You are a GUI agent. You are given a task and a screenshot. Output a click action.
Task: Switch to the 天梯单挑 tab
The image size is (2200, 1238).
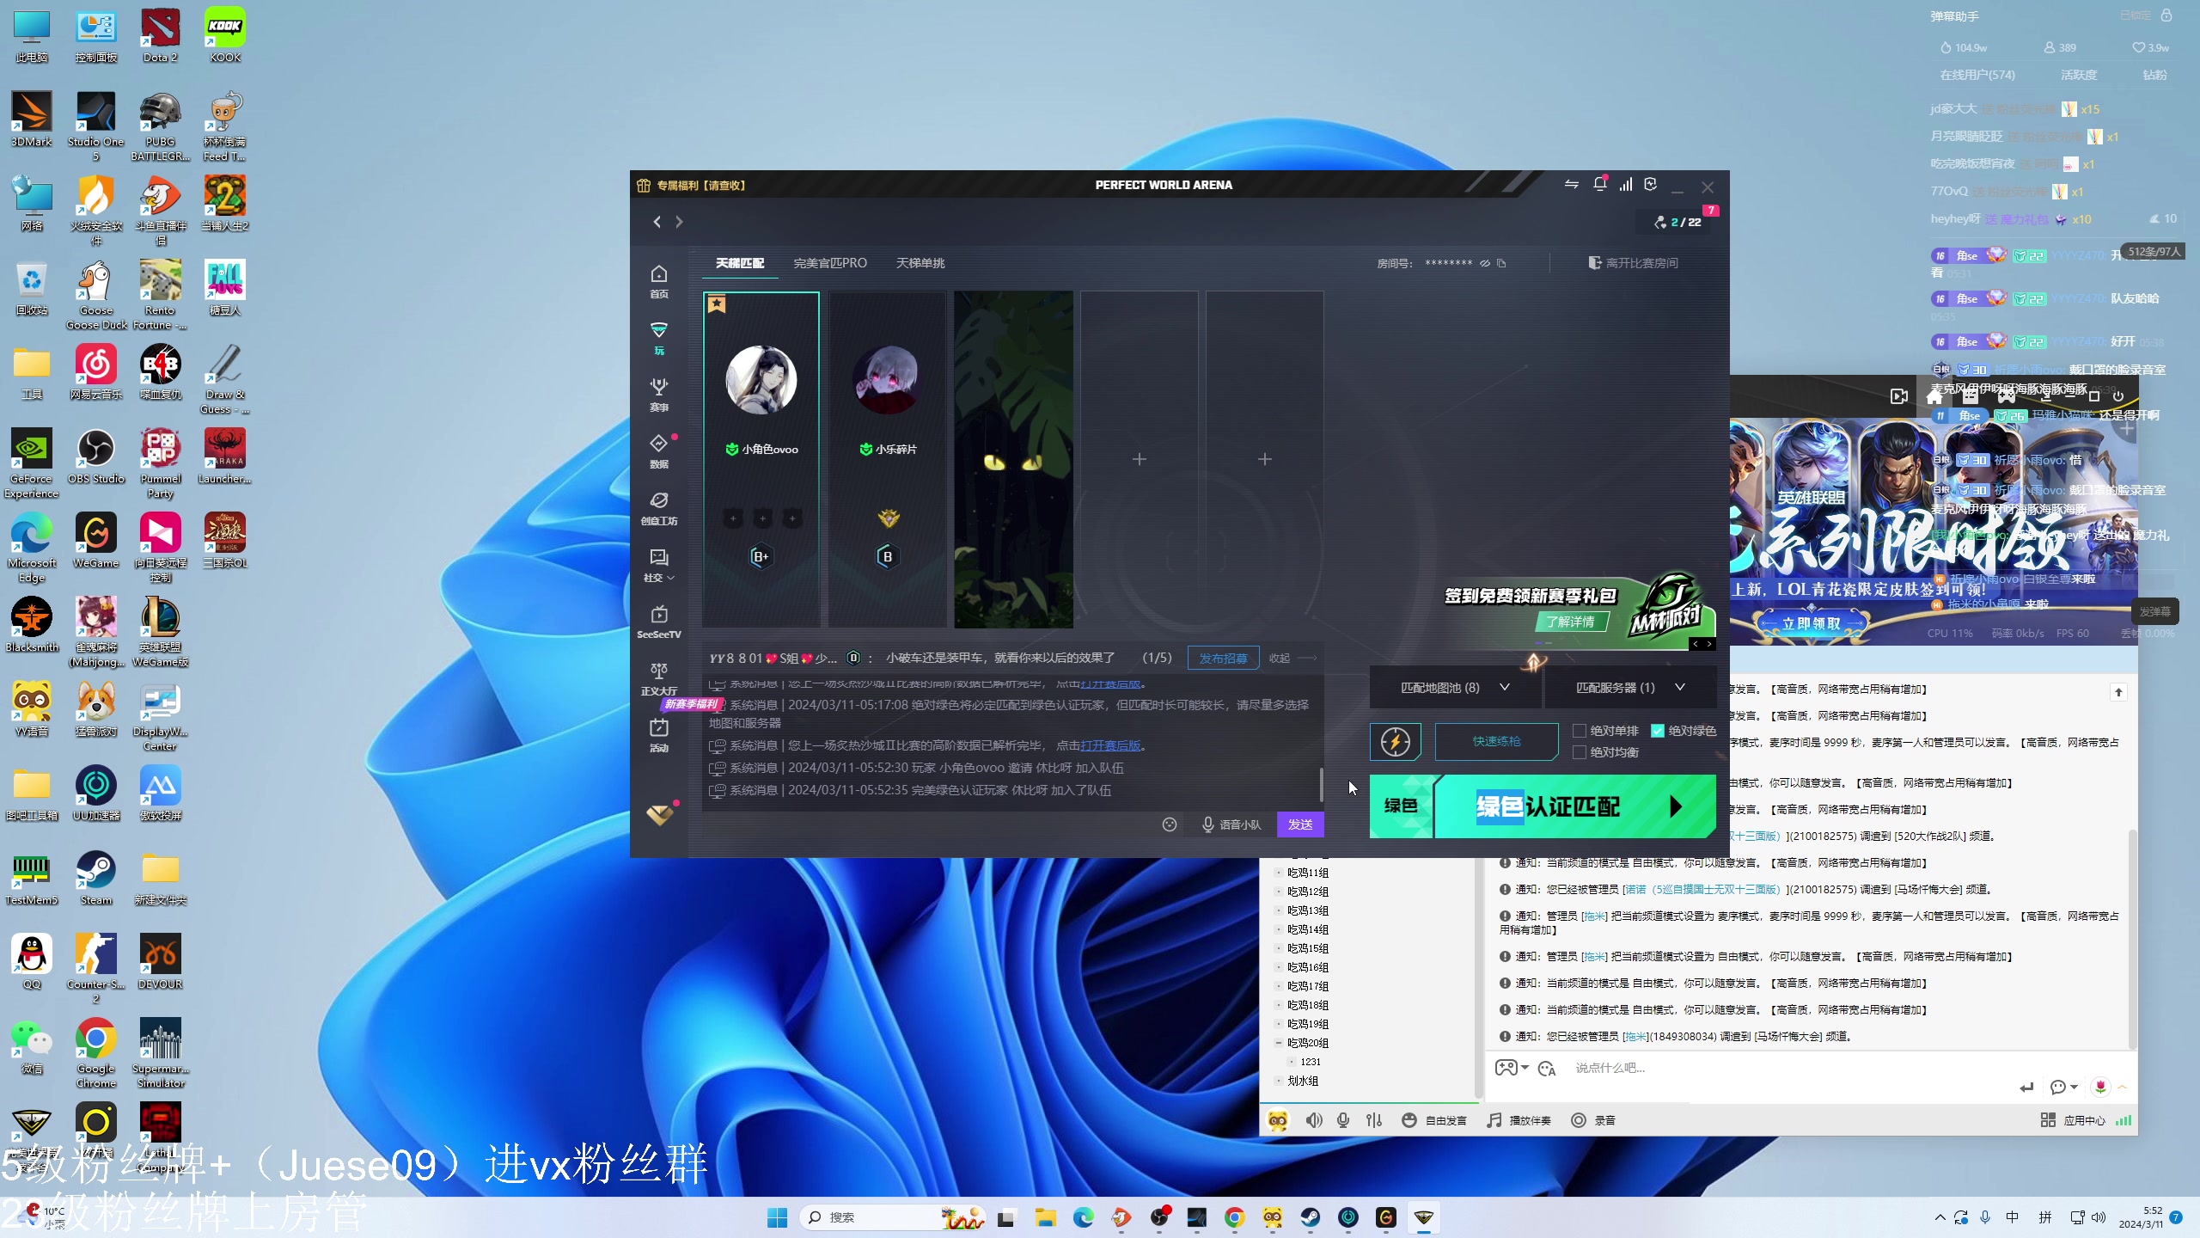tap(920, 263)
